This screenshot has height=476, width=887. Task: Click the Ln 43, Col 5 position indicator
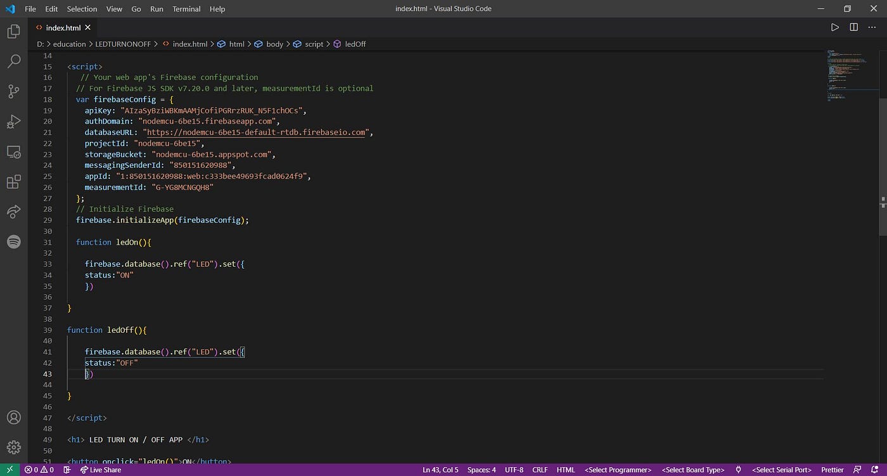click(x=440, y=470)
